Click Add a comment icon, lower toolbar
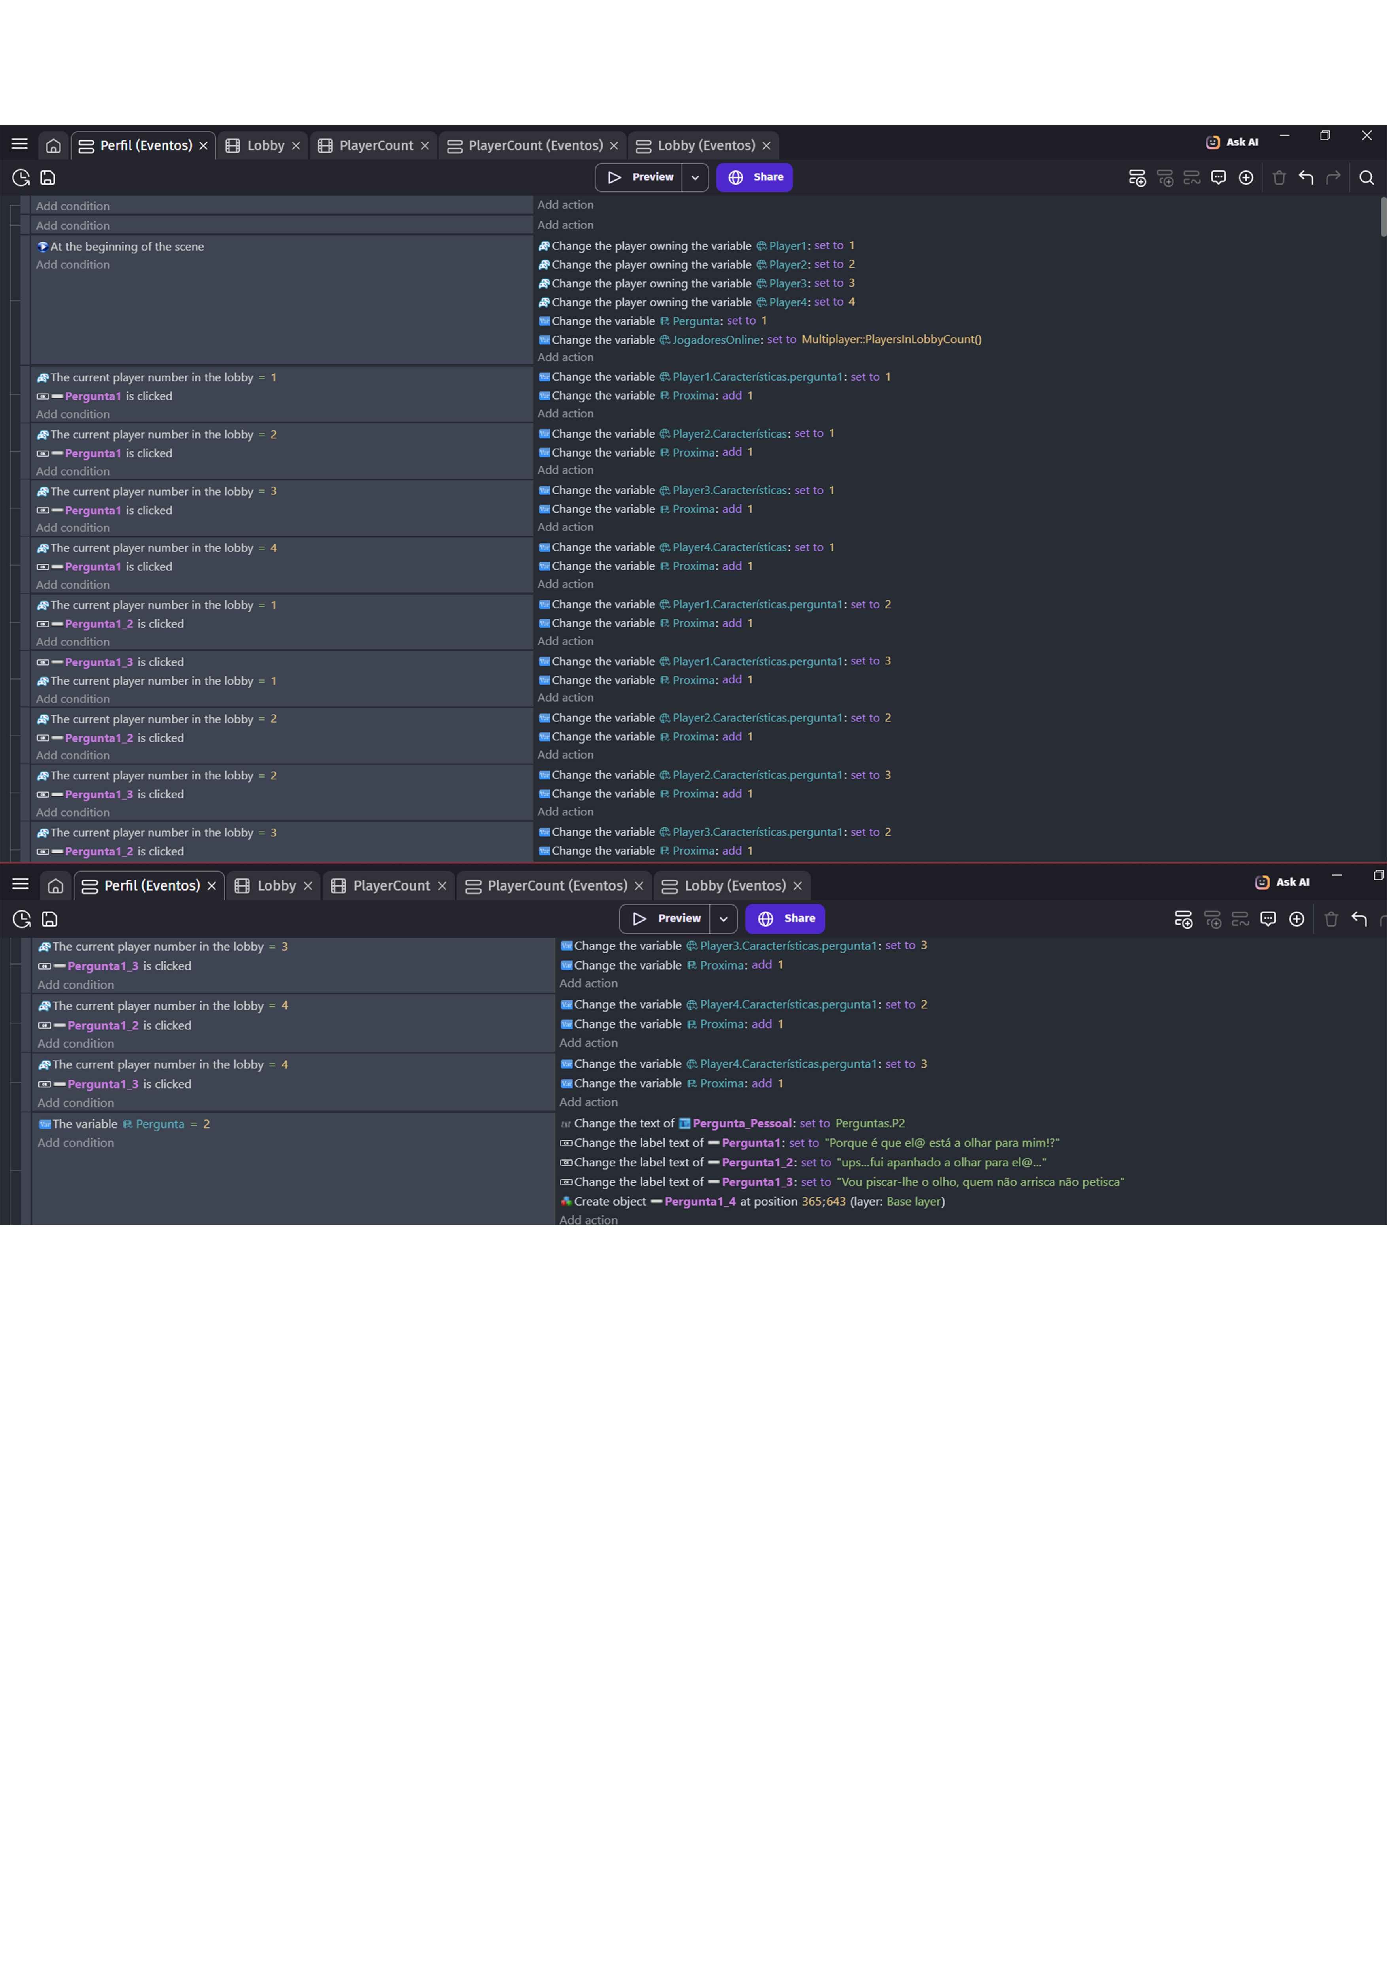This screenshot has width=1387, height=1961. click(x=1268, y=919)
